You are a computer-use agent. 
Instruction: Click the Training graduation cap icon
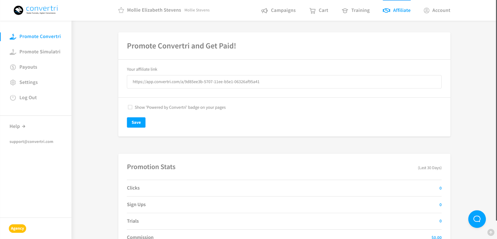(345, 11)
